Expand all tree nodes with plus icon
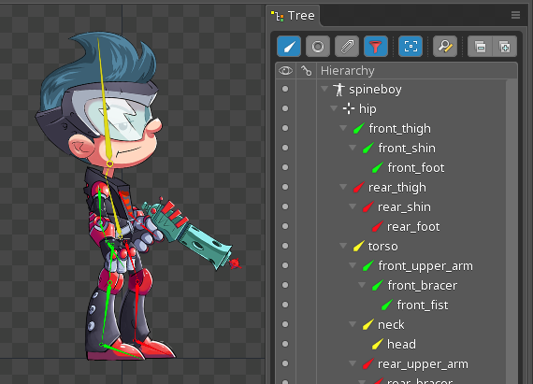 [x=505, y=46]
